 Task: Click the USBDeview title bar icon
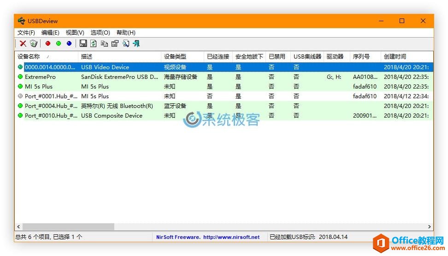21,21
